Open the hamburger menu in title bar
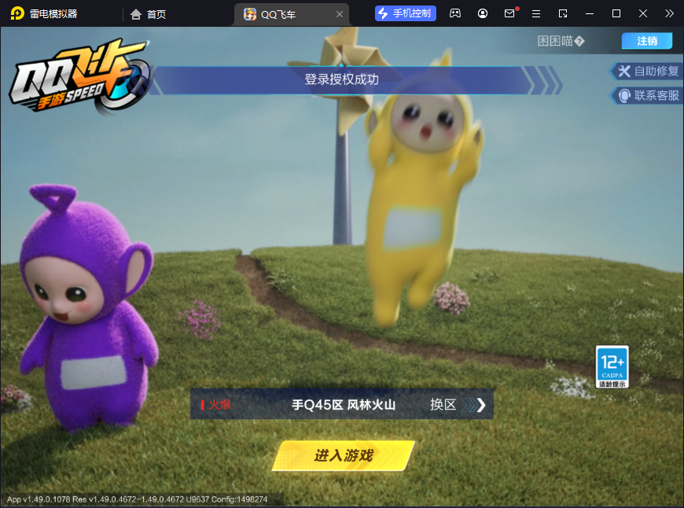The image size is (684, 508). click(x=536, y=13)
